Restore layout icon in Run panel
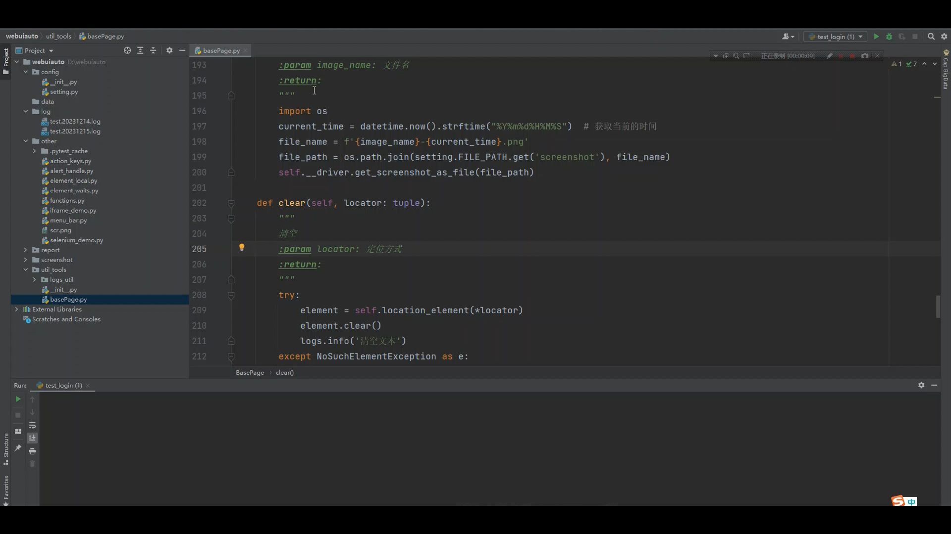 18,432
